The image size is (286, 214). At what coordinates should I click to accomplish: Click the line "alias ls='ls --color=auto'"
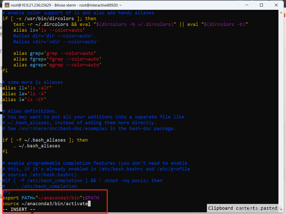coord(49,30)
